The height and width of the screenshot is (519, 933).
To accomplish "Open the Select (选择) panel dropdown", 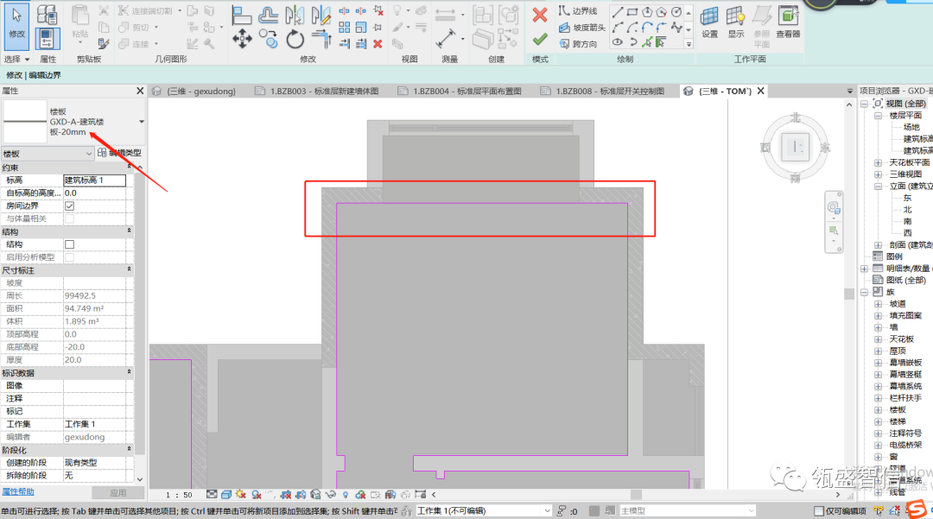I will point(16,59).
